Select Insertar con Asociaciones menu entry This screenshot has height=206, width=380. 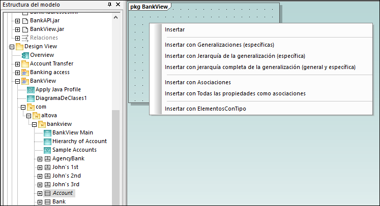198,82
